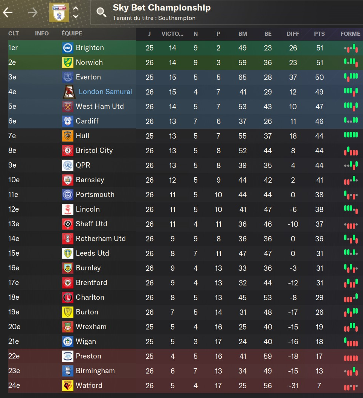Click the Hull club badge
This screenshot has height=398, width=363.
click(x=68, y=136)
